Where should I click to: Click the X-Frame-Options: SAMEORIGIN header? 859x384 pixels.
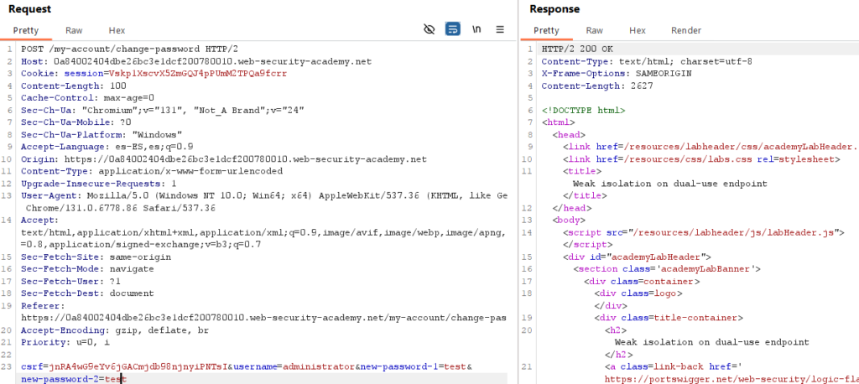[617, 74]
